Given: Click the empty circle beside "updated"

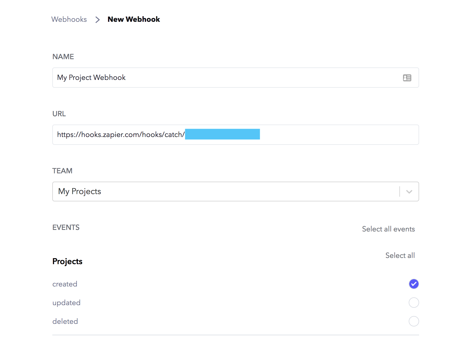Looking at the screenshot, I should (414, 302).
